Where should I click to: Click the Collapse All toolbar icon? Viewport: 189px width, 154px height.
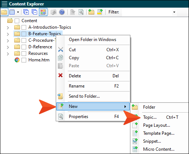(x=35, y=12)
